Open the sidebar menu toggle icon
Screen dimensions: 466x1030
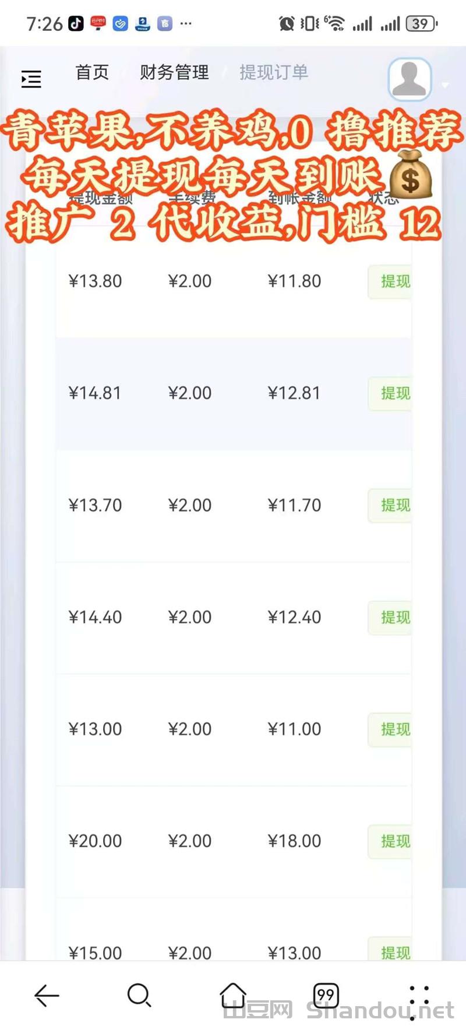tap(31, 79)
